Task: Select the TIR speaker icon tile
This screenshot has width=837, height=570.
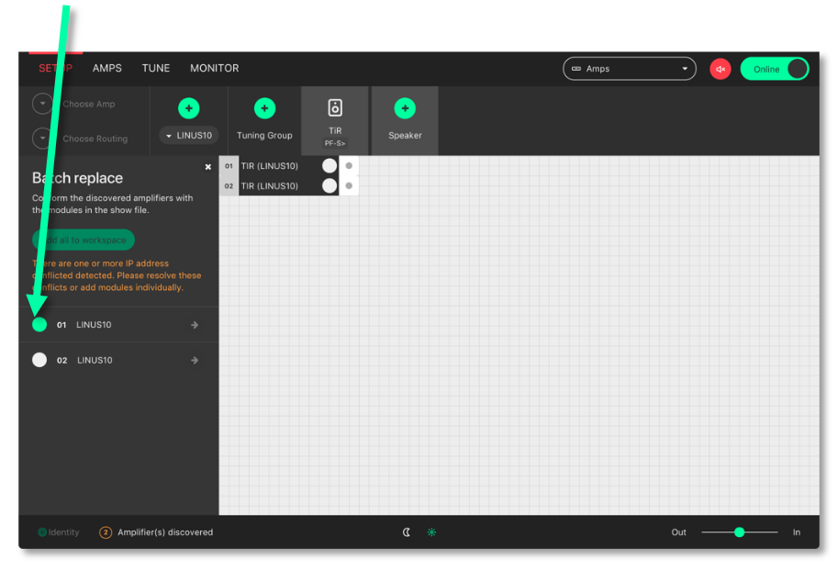Action: tap(335, 108)
